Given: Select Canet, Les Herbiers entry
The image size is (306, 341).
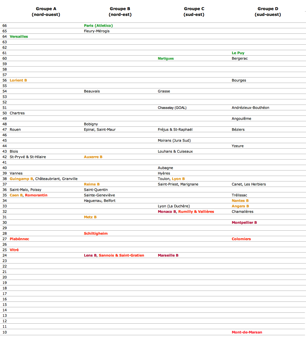Looking at the screenshot, I should (x=249, y=184).
